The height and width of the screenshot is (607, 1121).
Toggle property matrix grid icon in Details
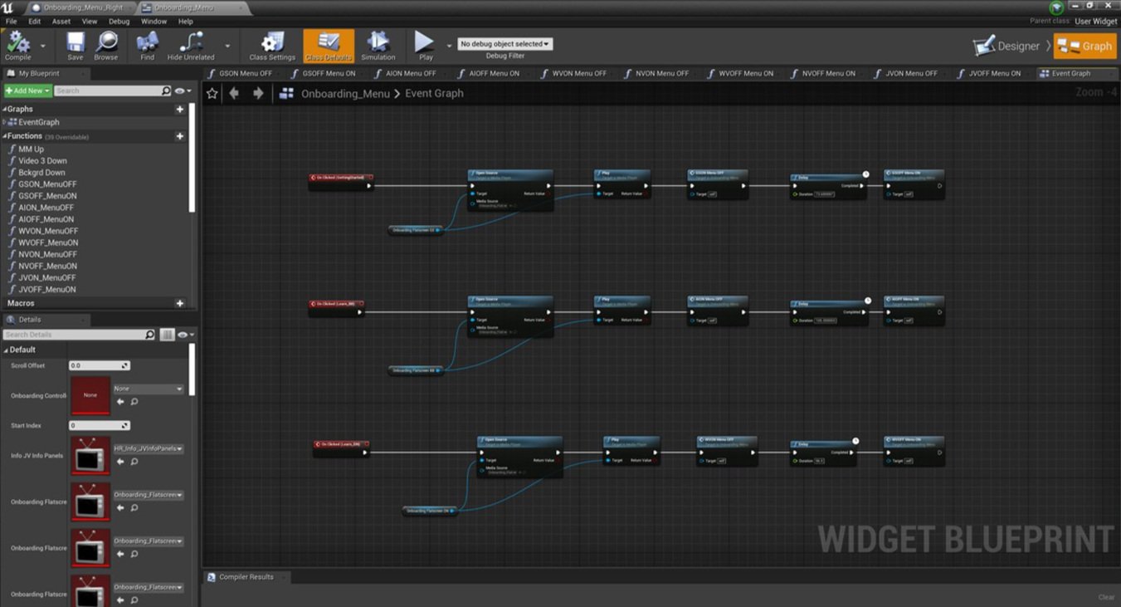pos(168,335)
